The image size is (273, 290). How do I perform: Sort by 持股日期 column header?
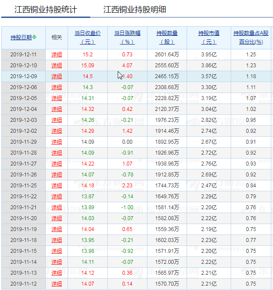[21, 38]
